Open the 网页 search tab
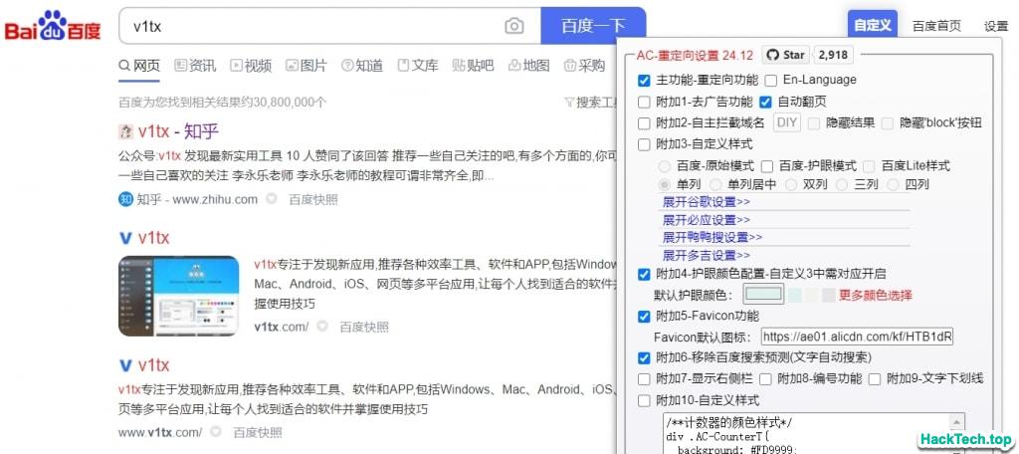 pos(139,65)
